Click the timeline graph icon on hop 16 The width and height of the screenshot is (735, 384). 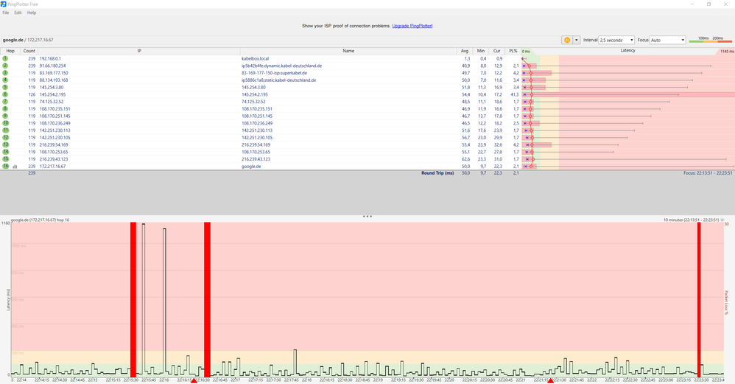pos(15,167)
